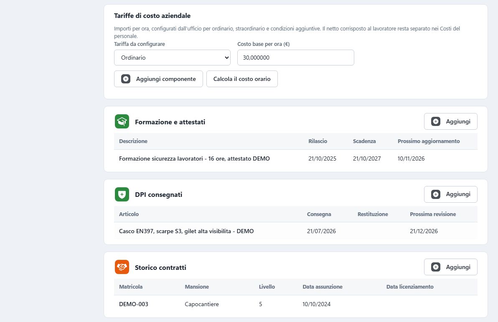The height and width of the screenshot is (322, 498).
Task: Click the Storico contratti section title
Action: (160, 267)
